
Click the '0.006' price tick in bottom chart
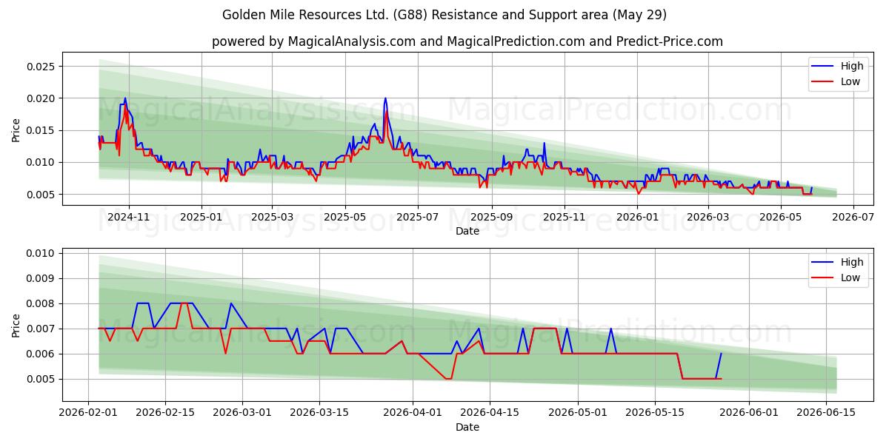41,354
